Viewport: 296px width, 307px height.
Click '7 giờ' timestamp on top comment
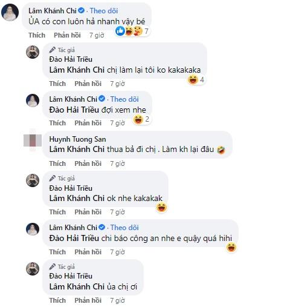[97, 35]
